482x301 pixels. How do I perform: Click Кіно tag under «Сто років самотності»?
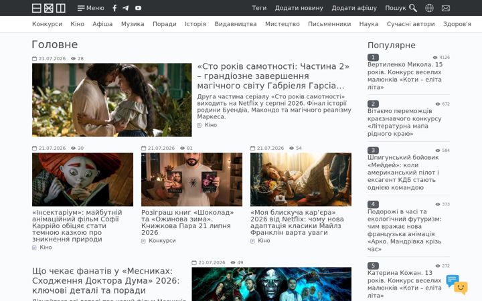[211, 125]
